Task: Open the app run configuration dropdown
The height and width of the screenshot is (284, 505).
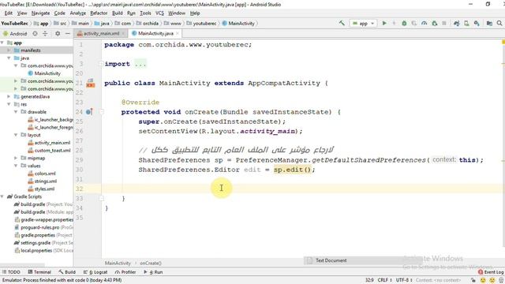Action: tap(363, 23)
